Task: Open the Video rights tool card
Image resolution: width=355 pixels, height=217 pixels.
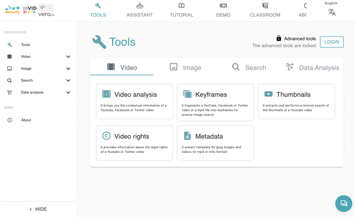Action: 134,143
